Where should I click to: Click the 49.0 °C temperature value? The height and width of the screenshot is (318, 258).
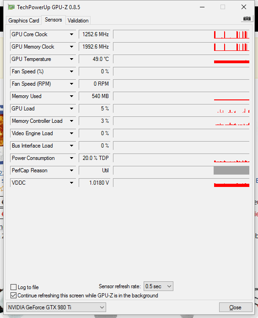[94, 59]
